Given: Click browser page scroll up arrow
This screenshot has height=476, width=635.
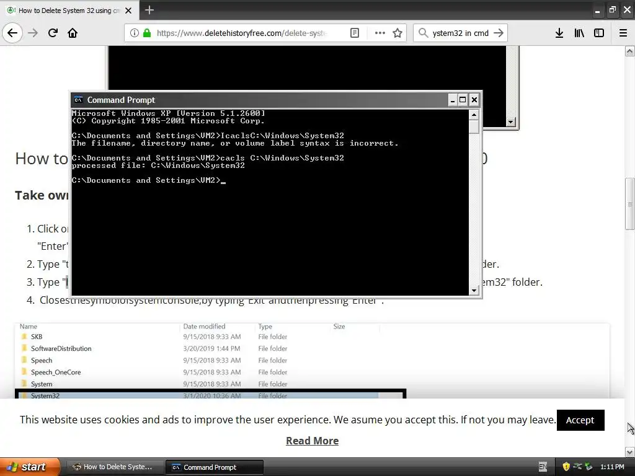Looking at the screenshot, I should point(629,51).
